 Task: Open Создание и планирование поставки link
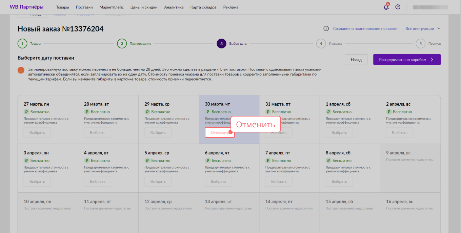pyautogui.click(x=365, y=29)
